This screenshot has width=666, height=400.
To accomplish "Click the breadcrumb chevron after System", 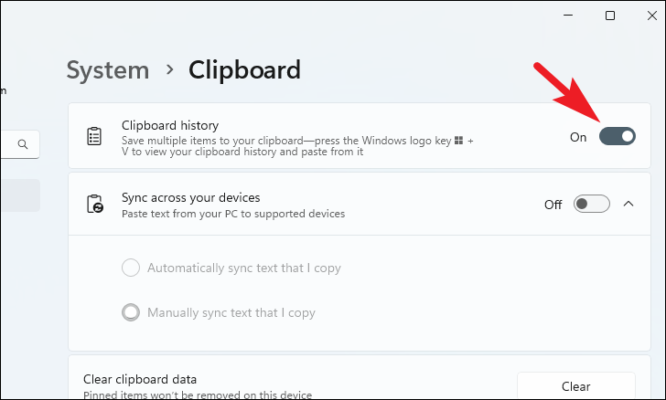I will pyautogui.click(x=170, y=69).
